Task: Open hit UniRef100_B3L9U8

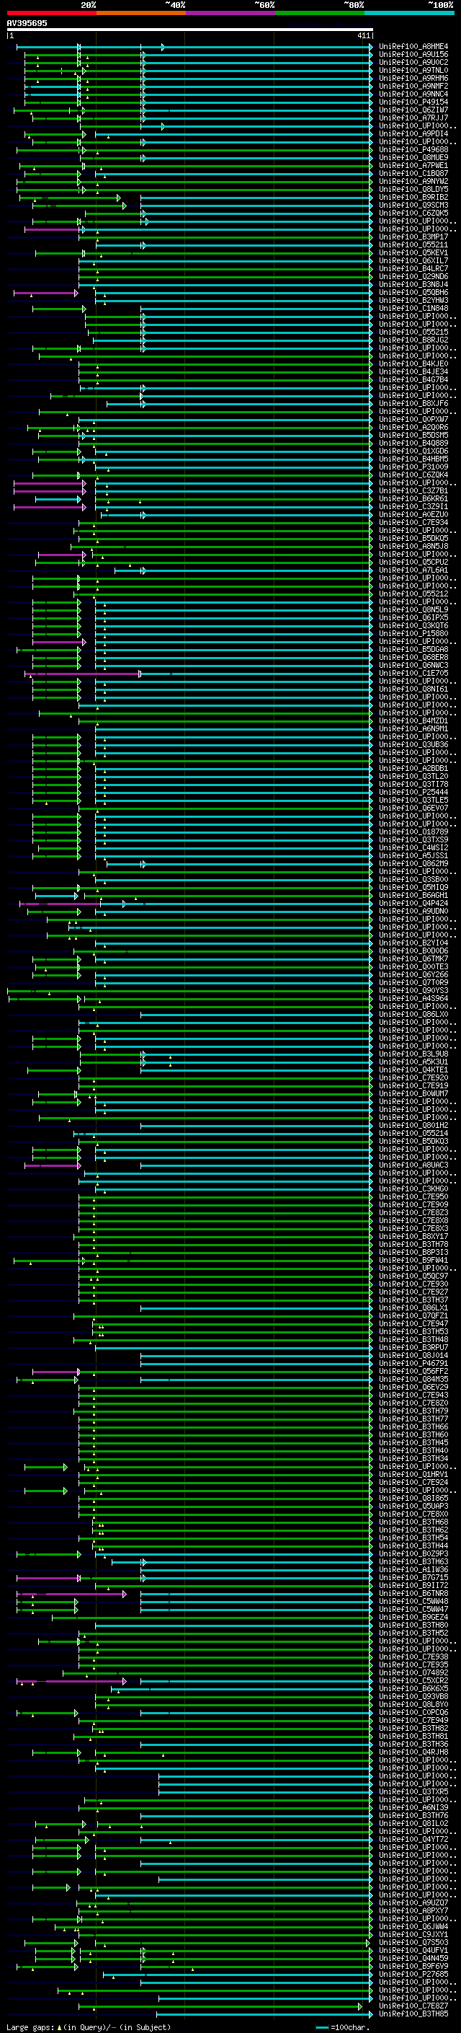Action: (413, 1054)
